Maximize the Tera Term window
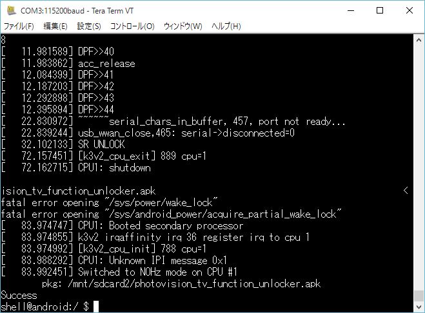The image size is (425, 313). tap(380, 10)
